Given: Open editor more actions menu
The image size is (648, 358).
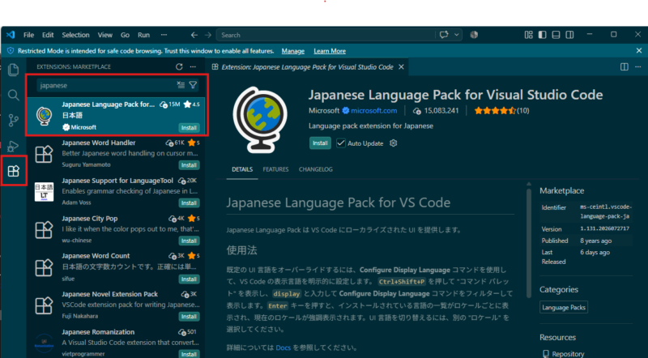Looking at the screenshot, I should (x=638, y=67).
